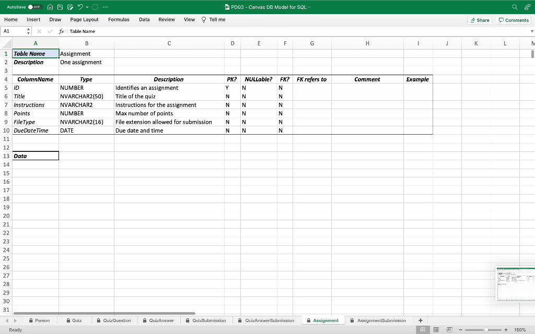Open Page Break Preview from the status bar
This screenshot has width=535, height=334.
coord(448,330)
